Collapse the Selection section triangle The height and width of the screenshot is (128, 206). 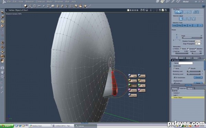coord(172,60)
